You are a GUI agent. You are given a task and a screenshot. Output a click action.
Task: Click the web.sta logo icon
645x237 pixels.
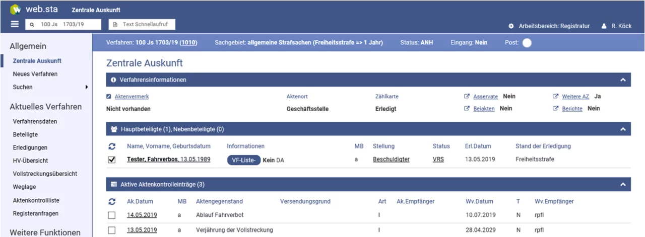tap(15, 10)
